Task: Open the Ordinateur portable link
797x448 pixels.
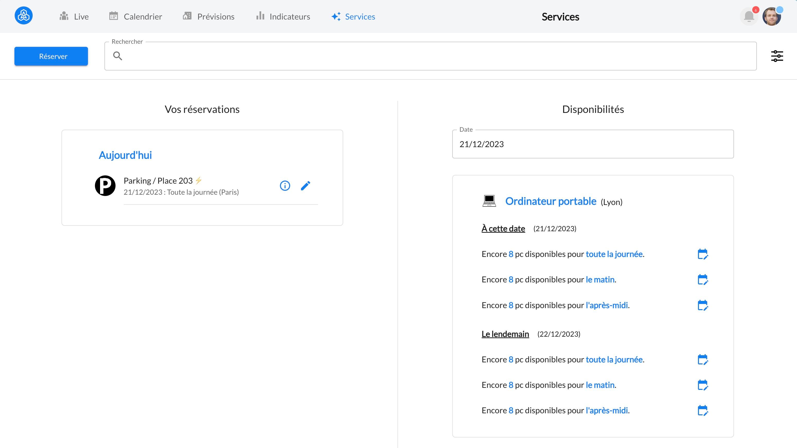Action: click(551, 201)
